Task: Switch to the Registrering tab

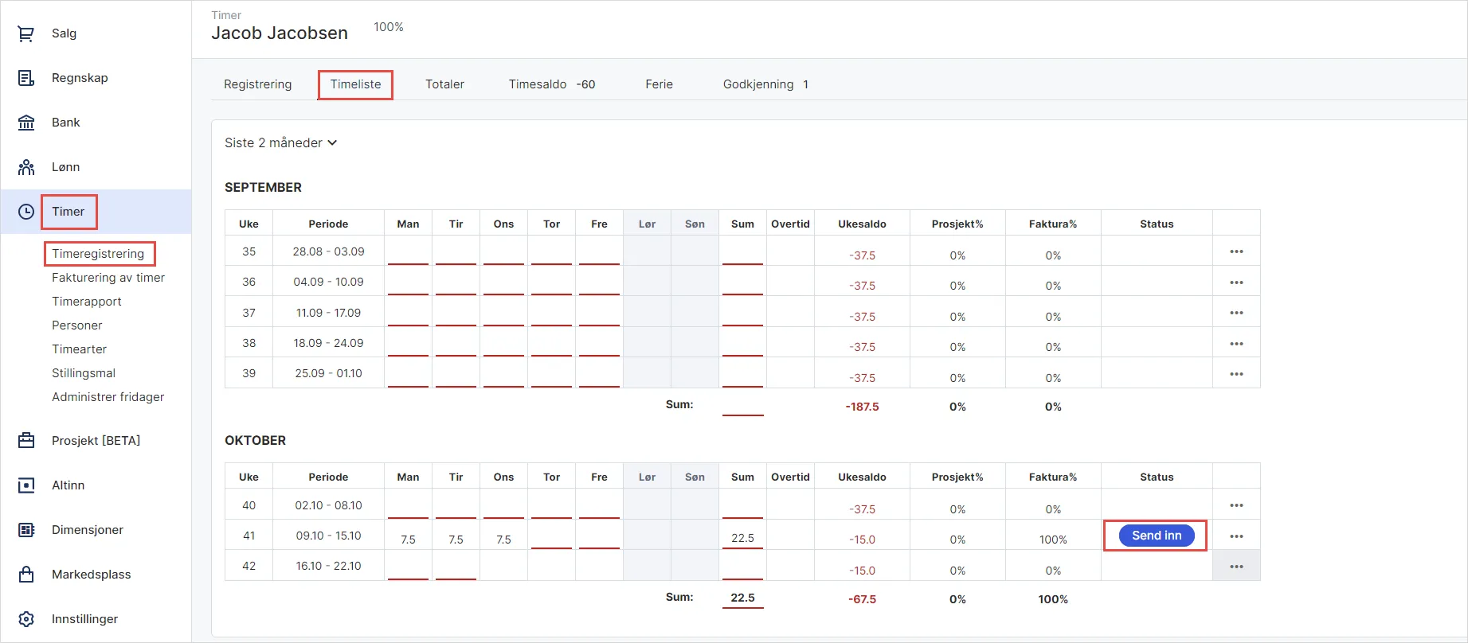Action: (x=258, y=84)
